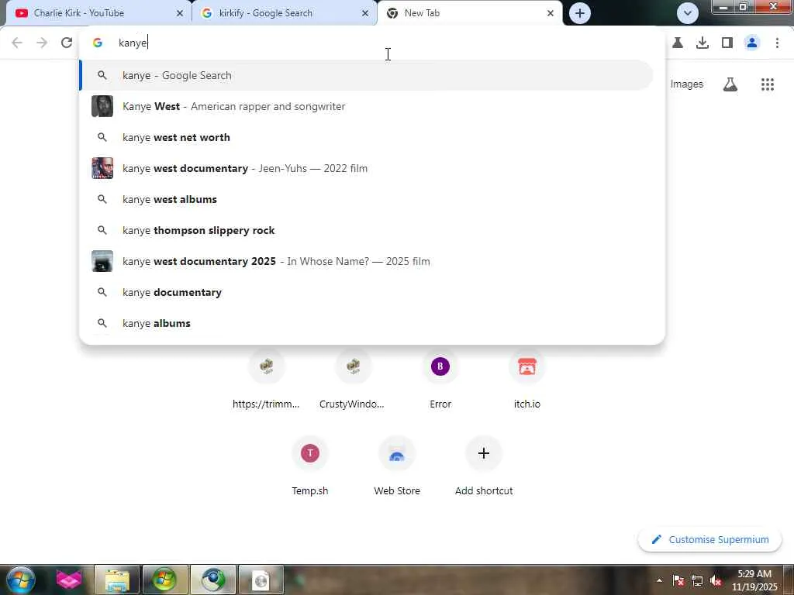Open the Search Labs flask icon on page
Screen dimensions: 794x595
(730, 84)
